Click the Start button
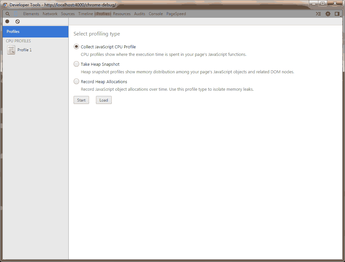Viewport: 345px width, 262px height. (x=81, y=100)
